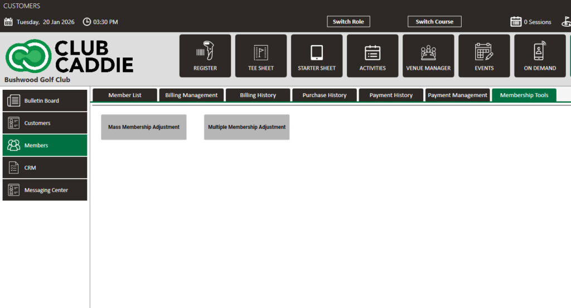The image size is (571, 308).
Task: Click the Multiple Membership Adjustment button
Action: click(247, 127)
